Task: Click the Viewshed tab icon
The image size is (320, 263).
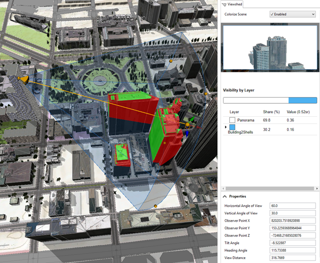Action: pos(224,4)
